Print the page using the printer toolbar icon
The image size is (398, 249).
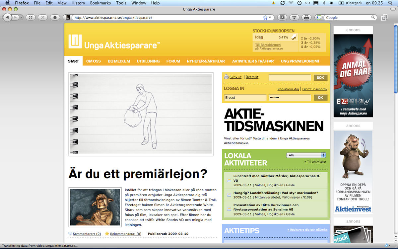307,17
